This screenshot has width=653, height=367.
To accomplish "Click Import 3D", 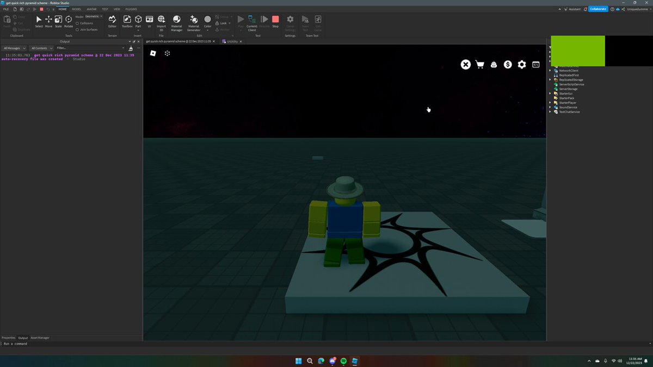I will click(x=162, y=23).
